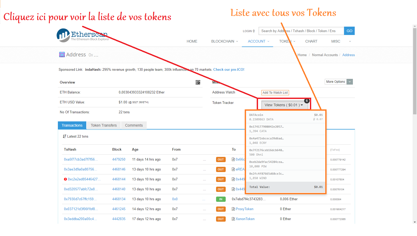Open block 4442835
The width and height of the screenshot is (417, 236).
tap(119, 219)
